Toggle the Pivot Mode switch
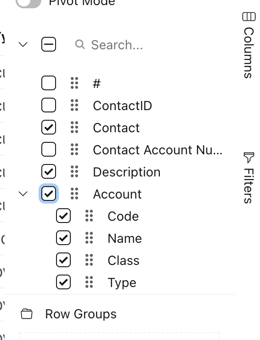 click(28, 3)
